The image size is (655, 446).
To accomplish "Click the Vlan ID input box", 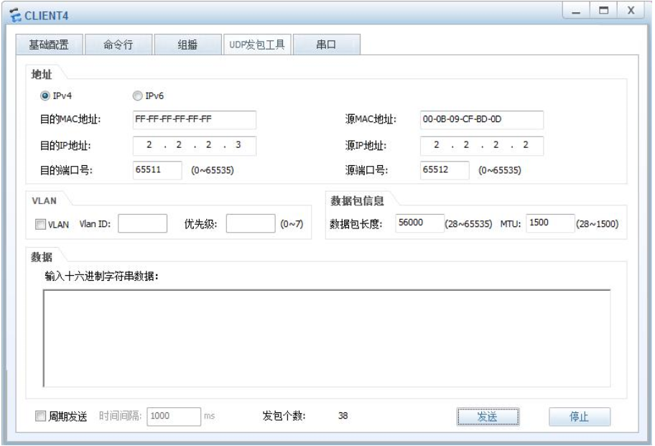I will 142,223.
